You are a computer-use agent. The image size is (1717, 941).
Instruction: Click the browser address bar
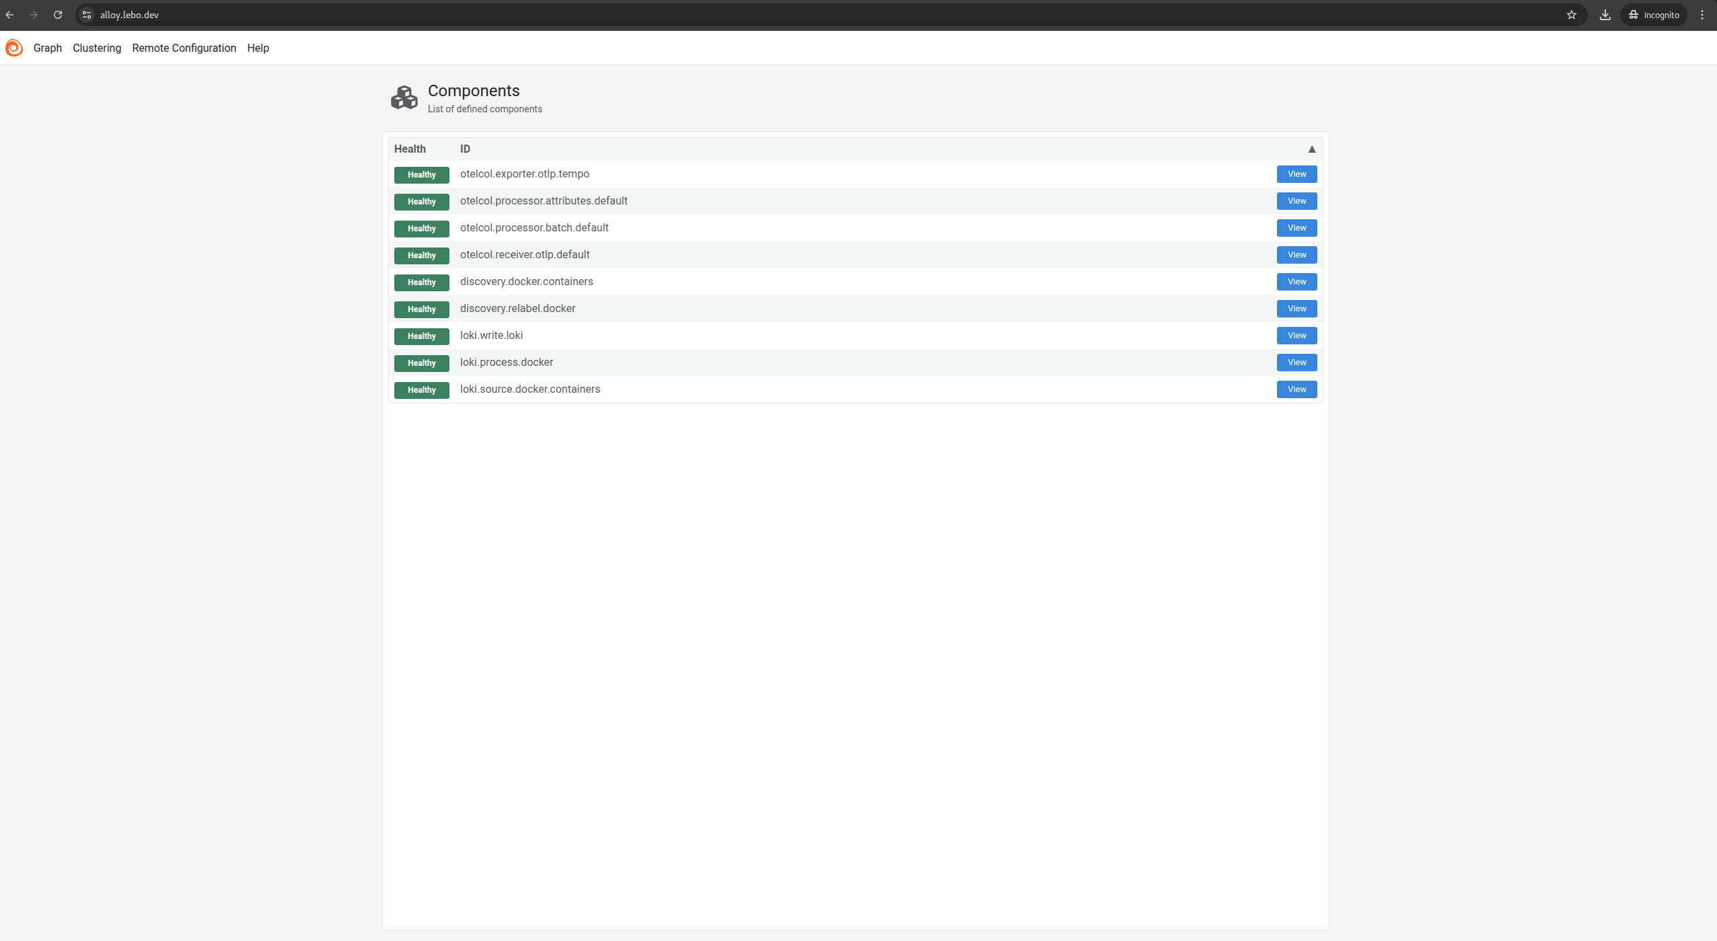click(x=404, y=14)
